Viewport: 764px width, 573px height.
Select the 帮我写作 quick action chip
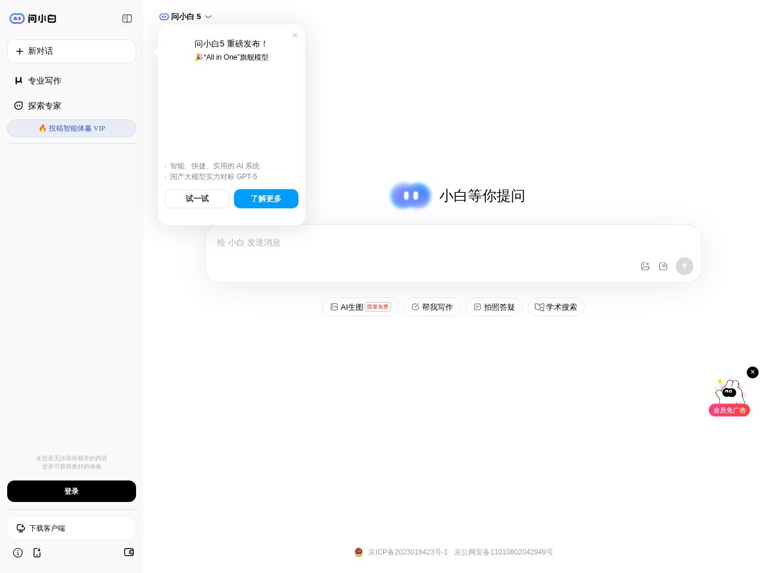pos(432,307)
